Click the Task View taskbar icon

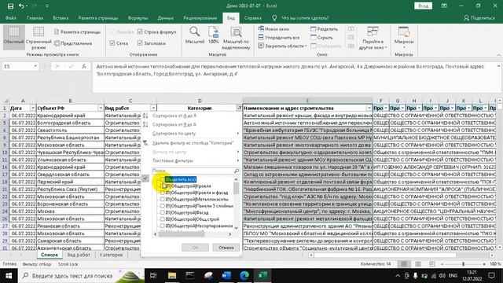coord(153,276)
